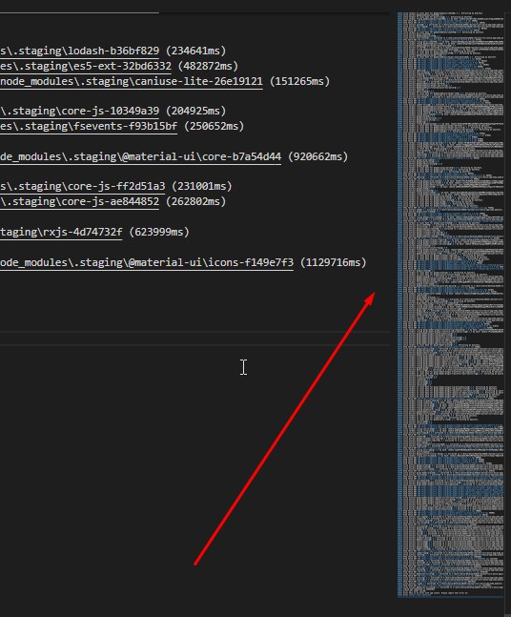
Task: Click the (920662ms) duration text
Action: pyautogui.click(x=317, y=157)
